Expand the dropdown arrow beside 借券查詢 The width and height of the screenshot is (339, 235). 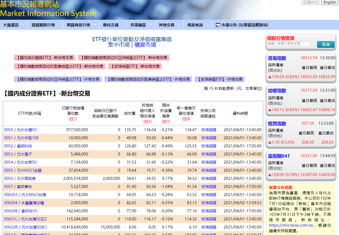(x=207, y=25)
